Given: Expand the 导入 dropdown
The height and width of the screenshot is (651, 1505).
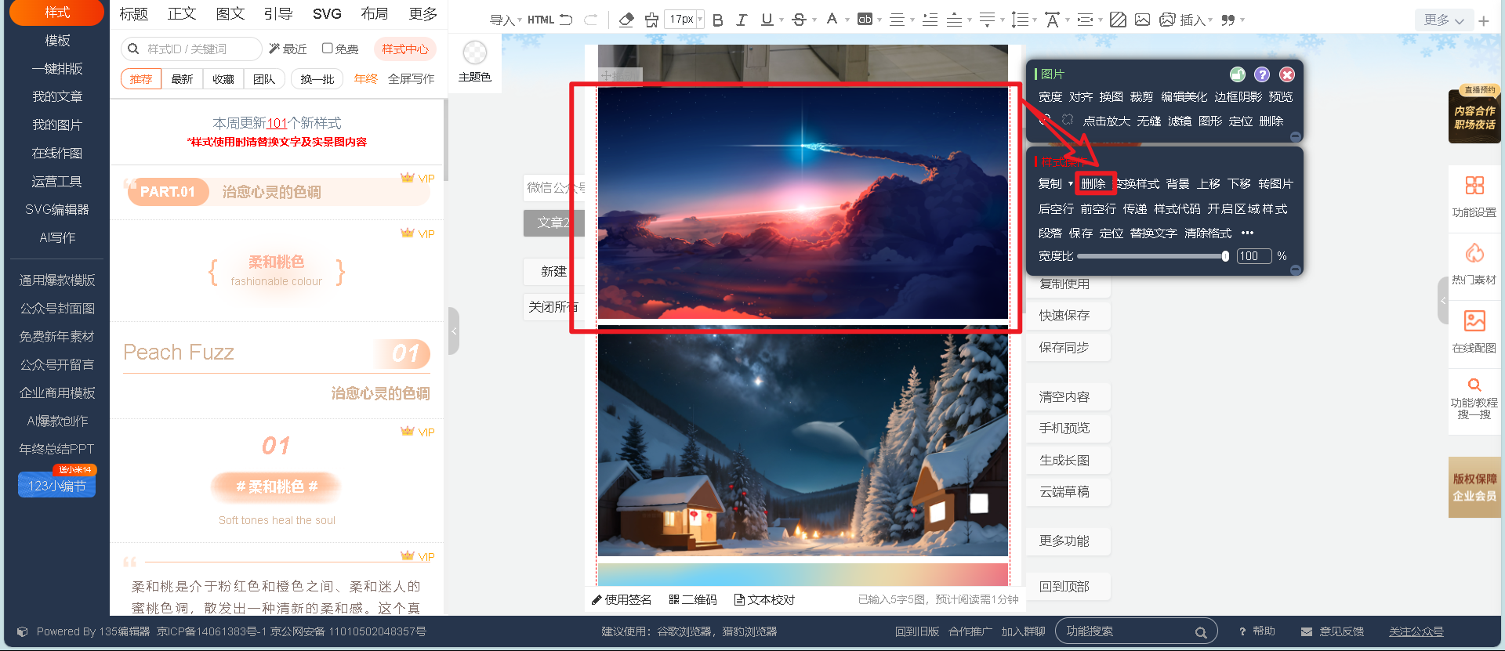Looking at the screenshot, I should [x=506, y=20].
